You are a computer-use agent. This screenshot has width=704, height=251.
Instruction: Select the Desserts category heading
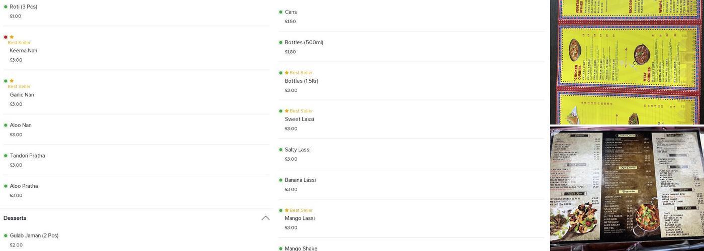coord(15,218)
